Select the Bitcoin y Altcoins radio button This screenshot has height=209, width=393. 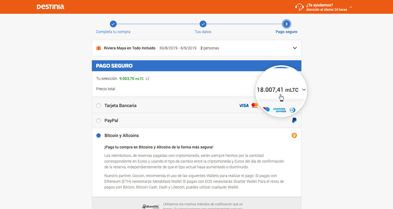pyautogui.click(x=99, y=135)
